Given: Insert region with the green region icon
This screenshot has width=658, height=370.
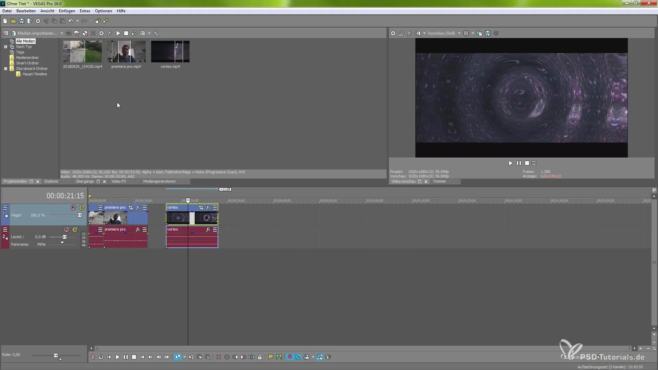Looking at the screenshot, I should tap(279, 357).
